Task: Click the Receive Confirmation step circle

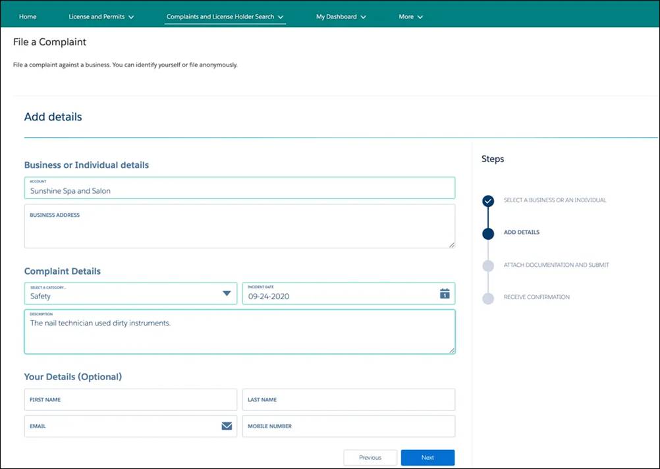Action: point(488,298)
